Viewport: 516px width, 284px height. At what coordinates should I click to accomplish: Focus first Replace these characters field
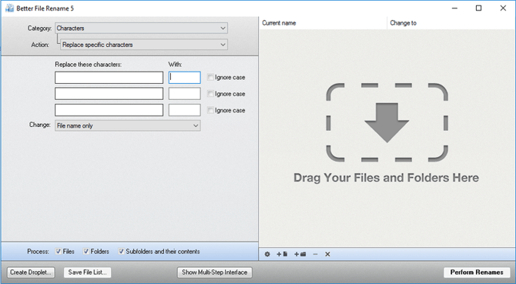(x=109, y=78)
